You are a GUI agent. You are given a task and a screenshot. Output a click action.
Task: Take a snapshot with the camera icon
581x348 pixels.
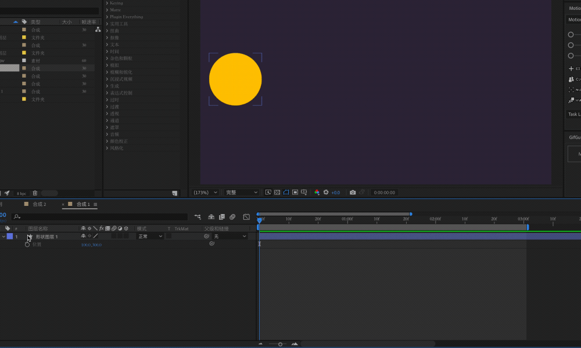353,193
